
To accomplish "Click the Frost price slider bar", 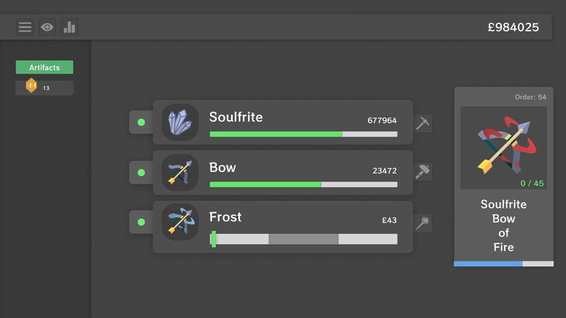I will tap(303, 239).
